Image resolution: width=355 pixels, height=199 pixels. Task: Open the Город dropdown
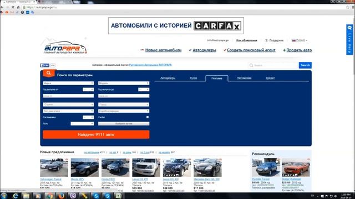(124, 104)
